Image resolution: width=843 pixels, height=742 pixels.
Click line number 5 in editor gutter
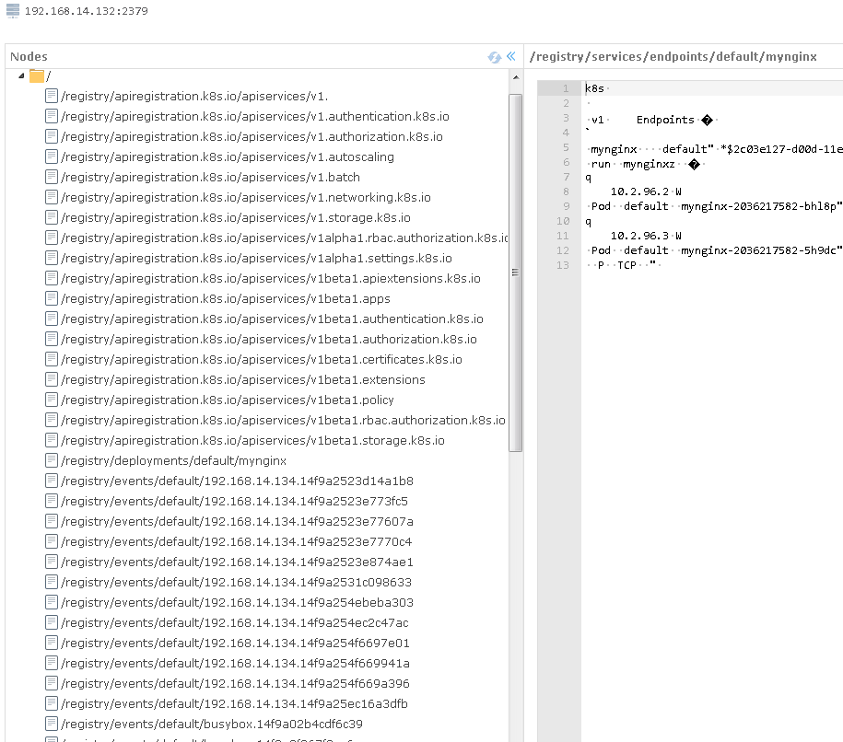[x=566, y=147]
